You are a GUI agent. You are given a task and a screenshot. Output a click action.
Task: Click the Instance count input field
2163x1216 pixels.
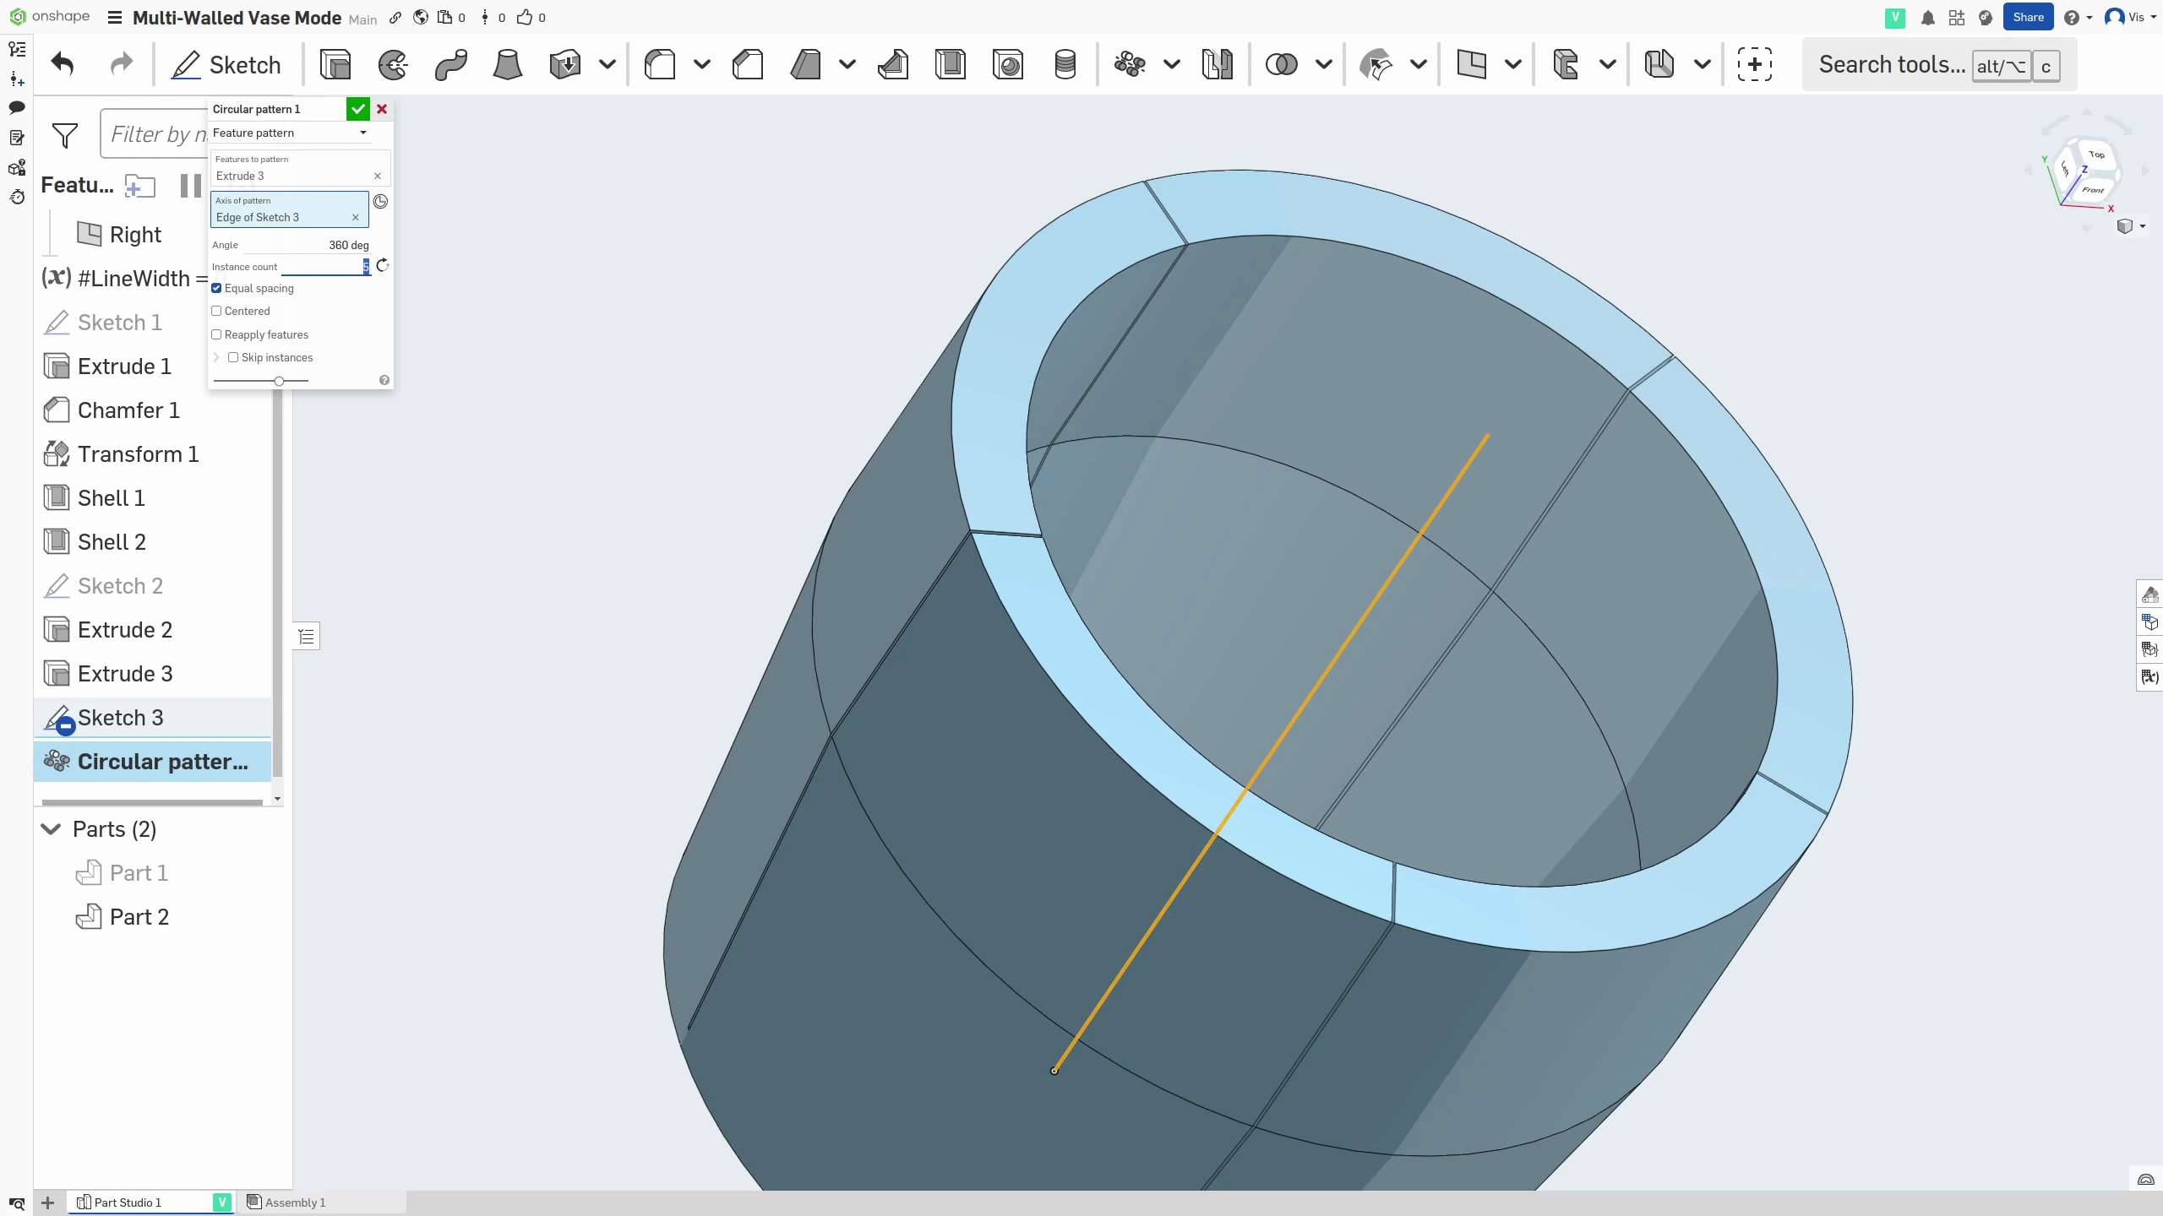pos(324,267)
